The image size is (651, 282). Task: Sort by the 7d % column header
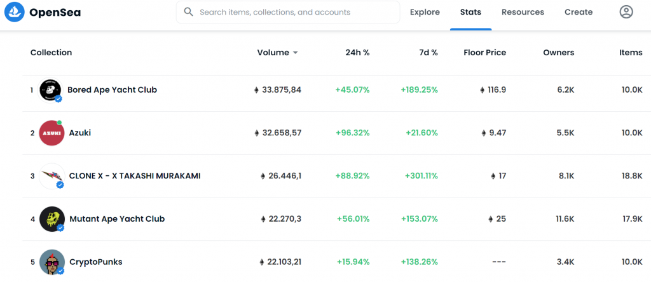(428, 53)
